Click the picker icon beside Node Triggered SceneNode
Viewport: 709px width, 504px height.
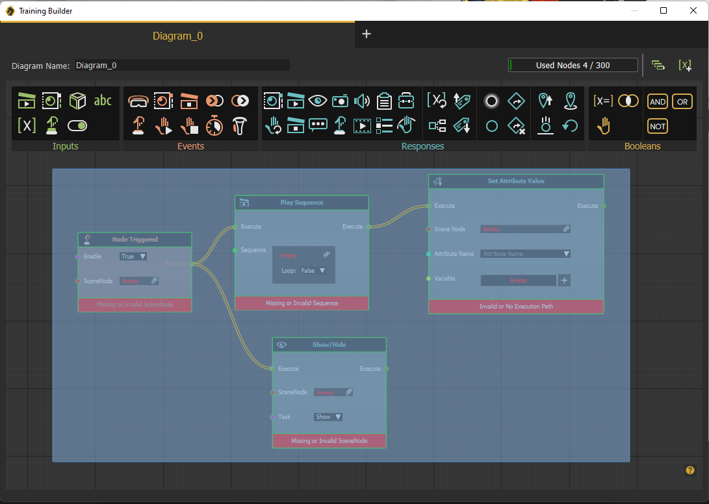[154, 281]
